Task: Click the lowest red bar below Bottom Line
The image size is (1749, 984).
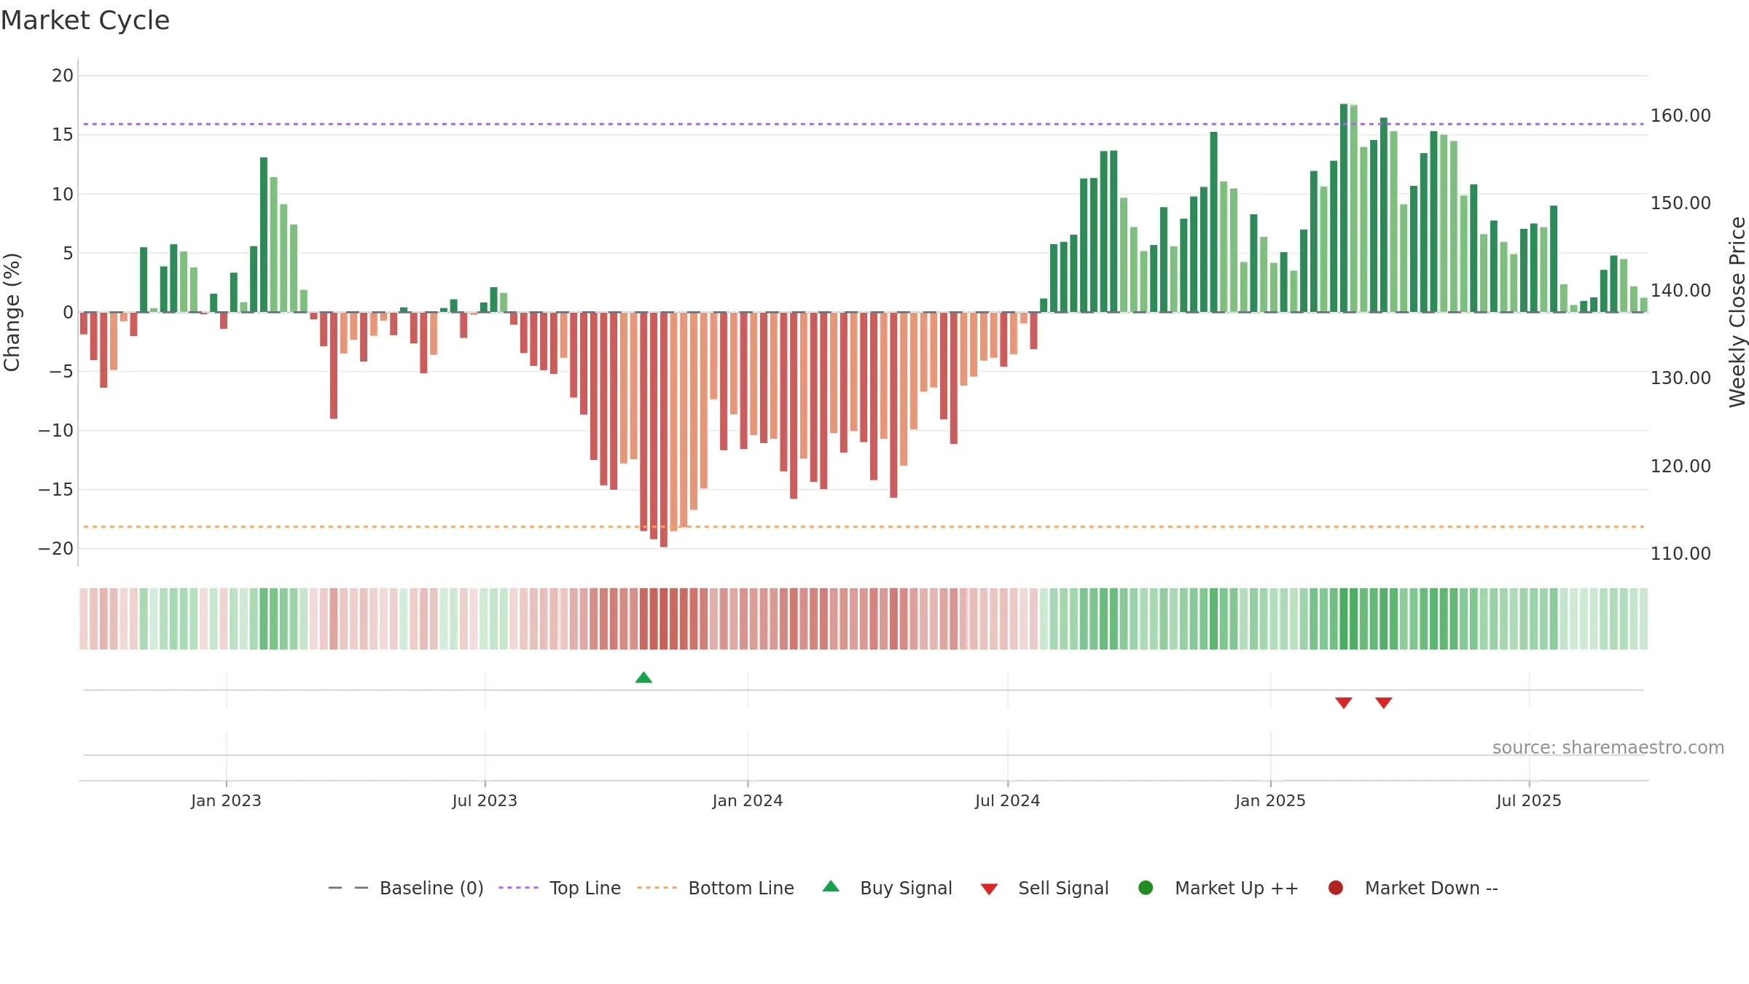Action: [x=664, y=430]
